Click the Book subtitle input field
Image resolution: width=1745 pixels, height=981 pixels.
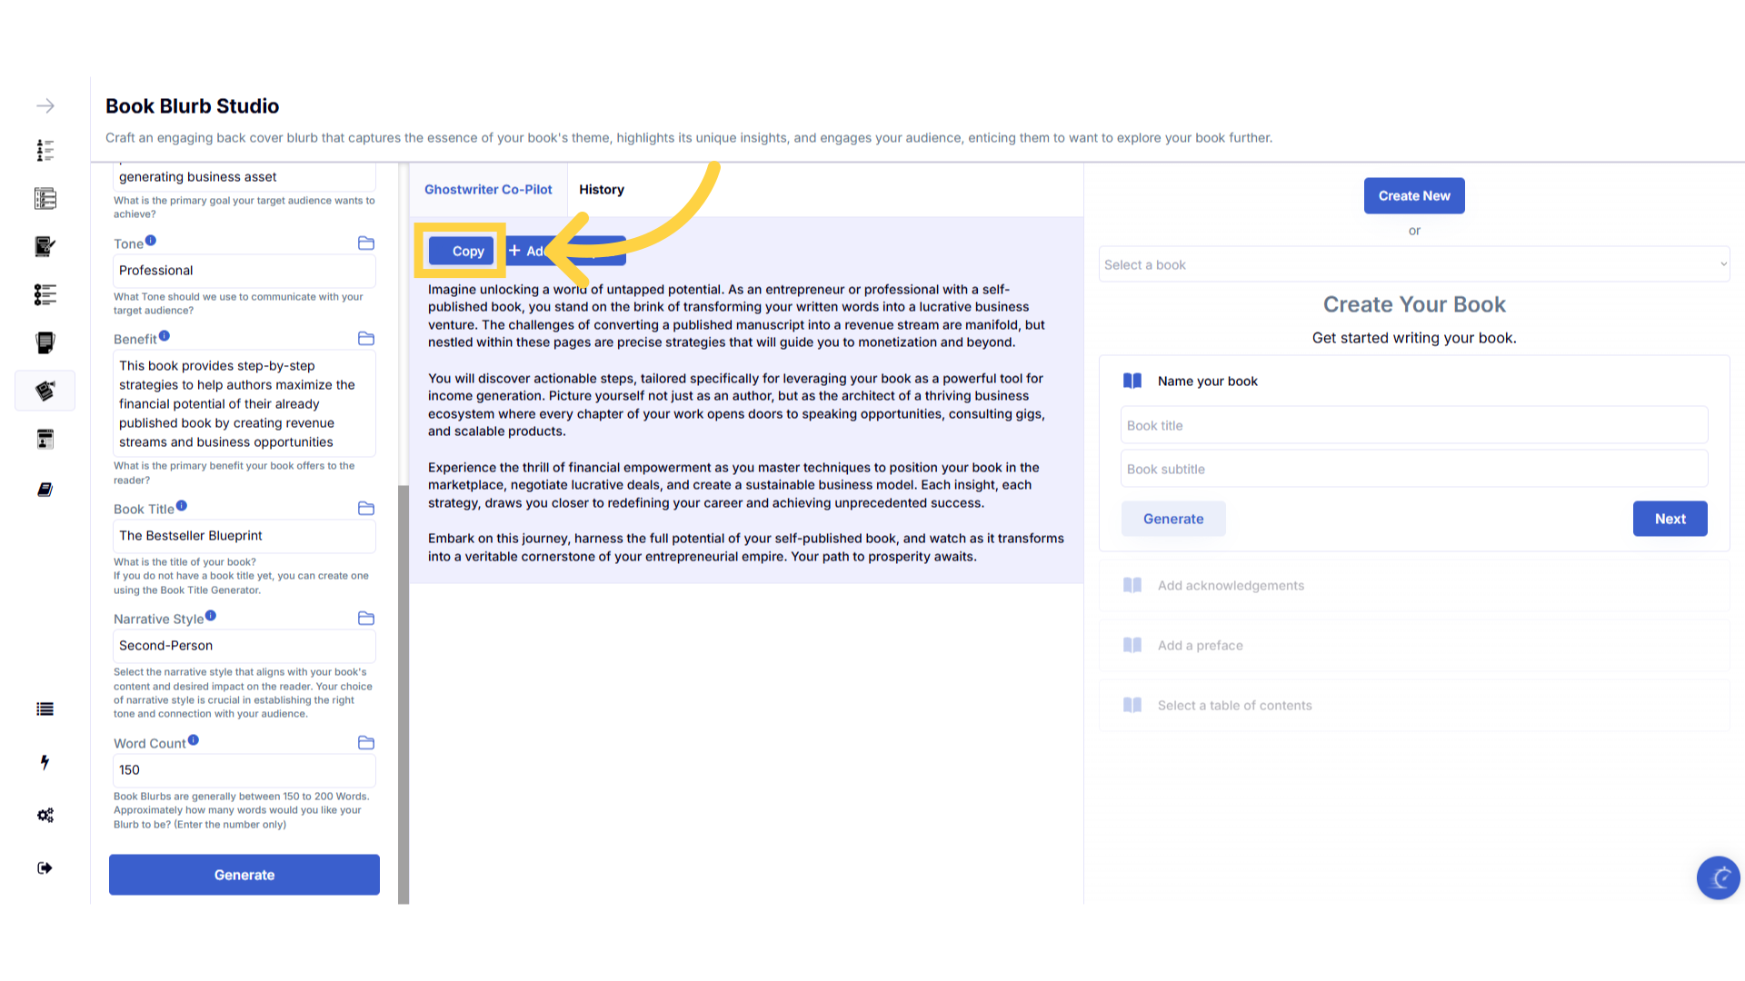tap(1413, 470)
